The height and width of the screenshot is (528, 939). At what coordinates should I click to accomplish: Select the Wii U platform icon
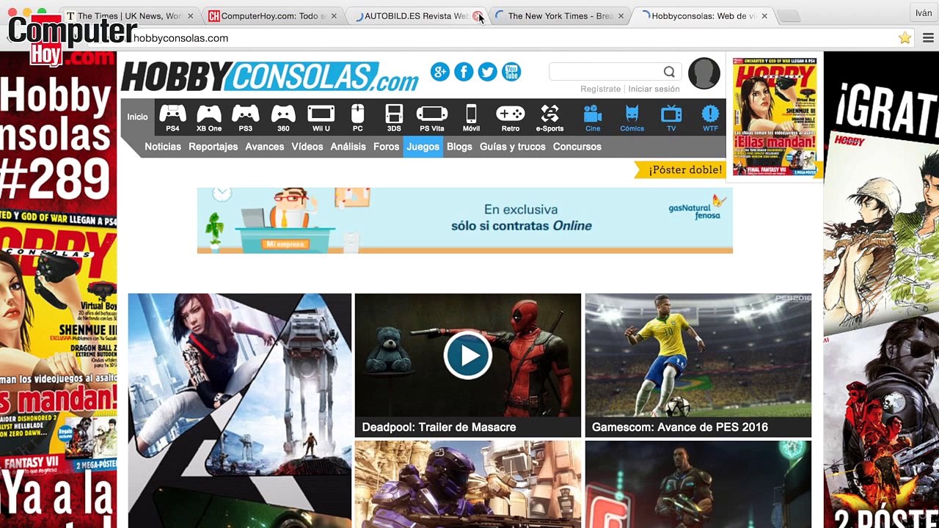(321, 117)
